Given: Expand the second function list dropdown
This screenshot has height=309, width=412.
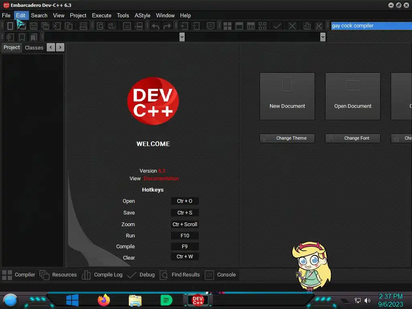Looking at the screenshot, I should coord(323,37).
